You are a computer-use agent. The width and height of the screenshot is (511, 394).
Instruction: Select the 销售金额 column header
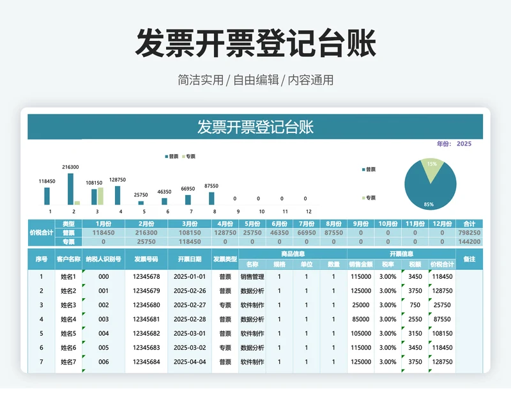point(361,264)
